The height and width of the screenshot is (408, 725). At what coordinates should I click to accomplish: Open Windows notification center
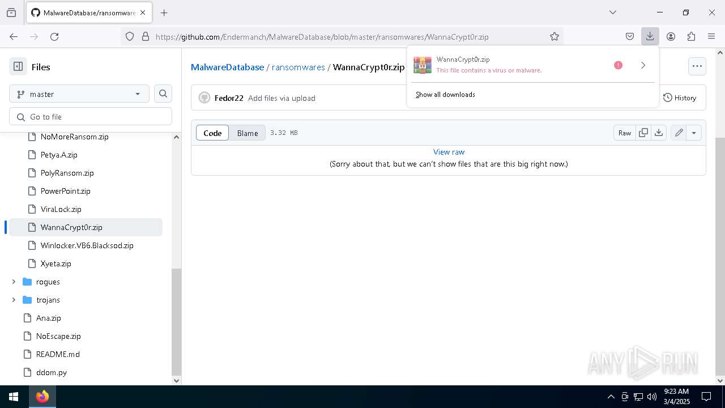pos(706,397)
